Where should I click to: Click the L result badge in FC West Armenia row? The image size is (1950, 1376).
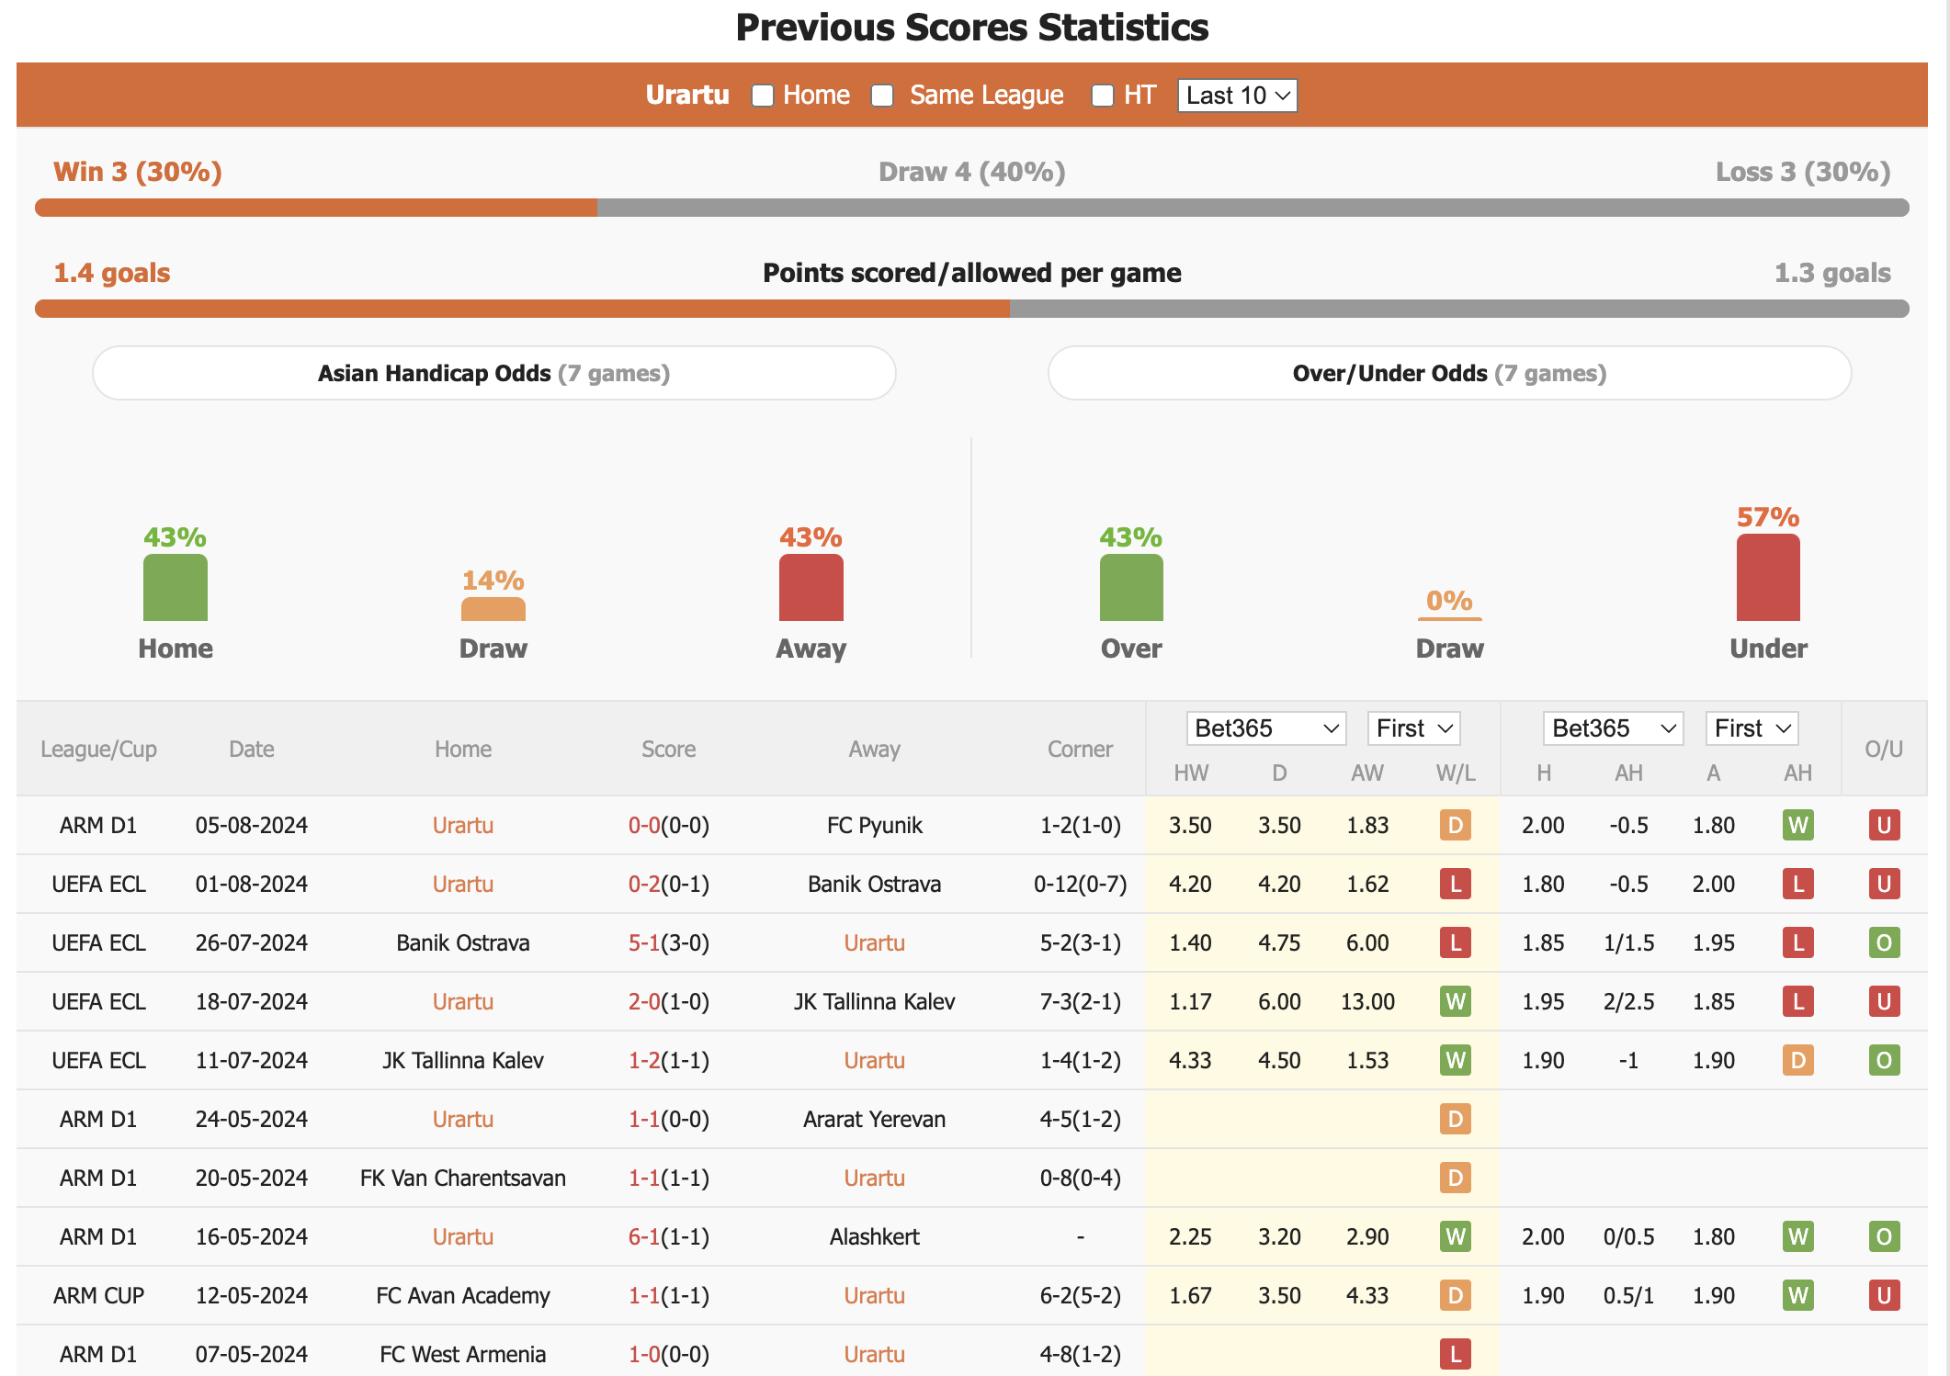pos(1456,1354)
